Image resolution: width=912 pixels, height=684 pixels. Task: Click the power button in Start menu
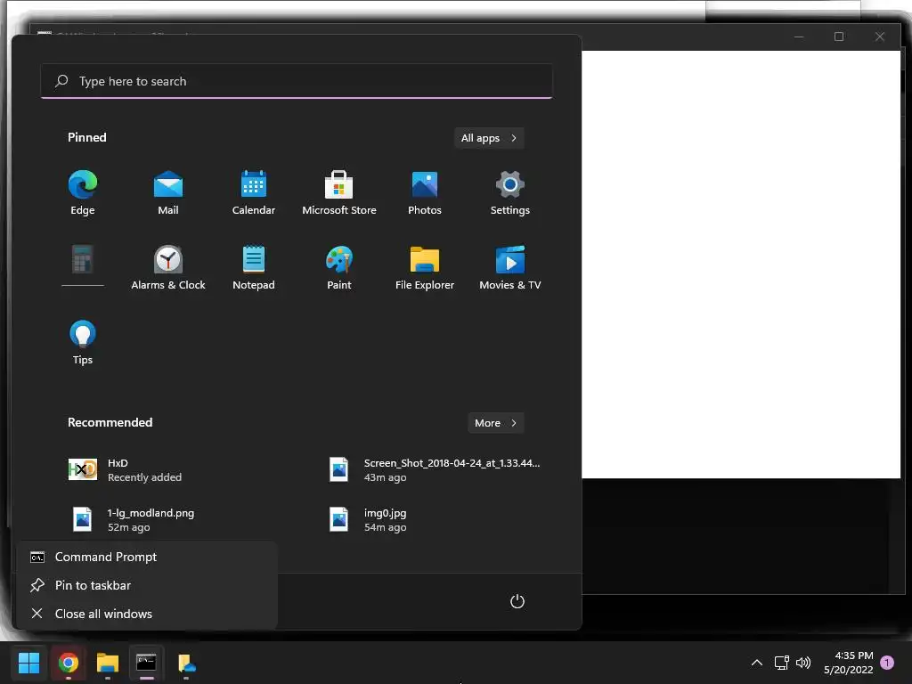(517, 601)
